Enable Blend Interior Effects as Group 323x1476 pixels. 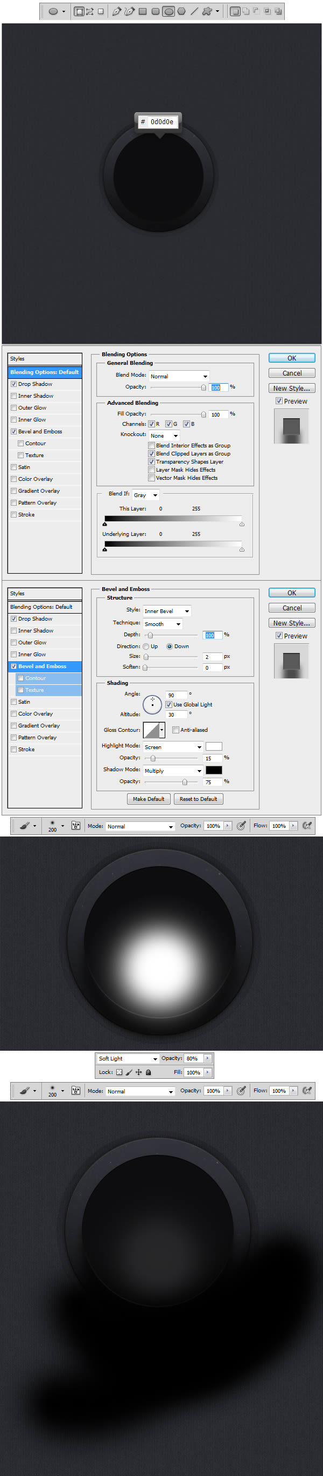pyautogui.click(x=151, y=445)
